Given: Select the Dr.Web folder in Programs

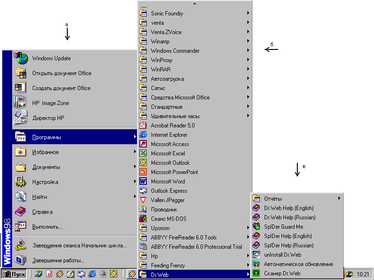Looking at the screenshot, I should click(194, 274).
